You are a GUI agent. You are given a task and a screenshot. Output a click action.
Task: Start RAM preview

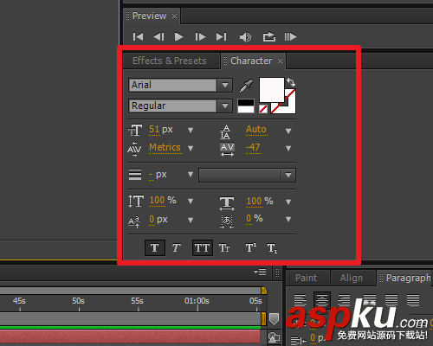tap(290, 37)
